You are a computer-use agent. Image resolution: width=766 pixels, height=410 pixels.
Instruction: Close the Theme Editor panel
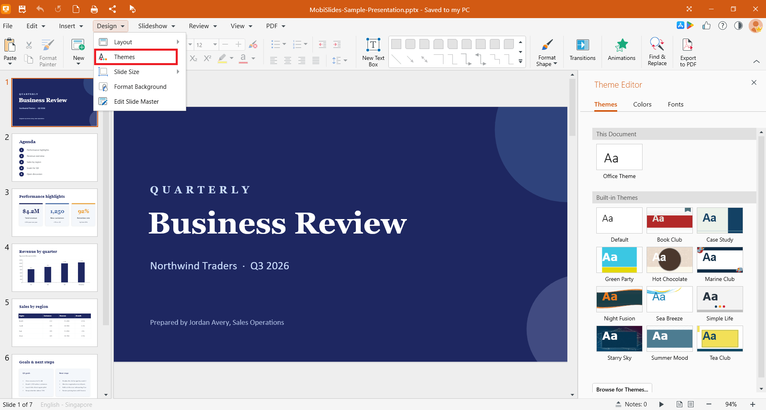(x=754, y=82)
